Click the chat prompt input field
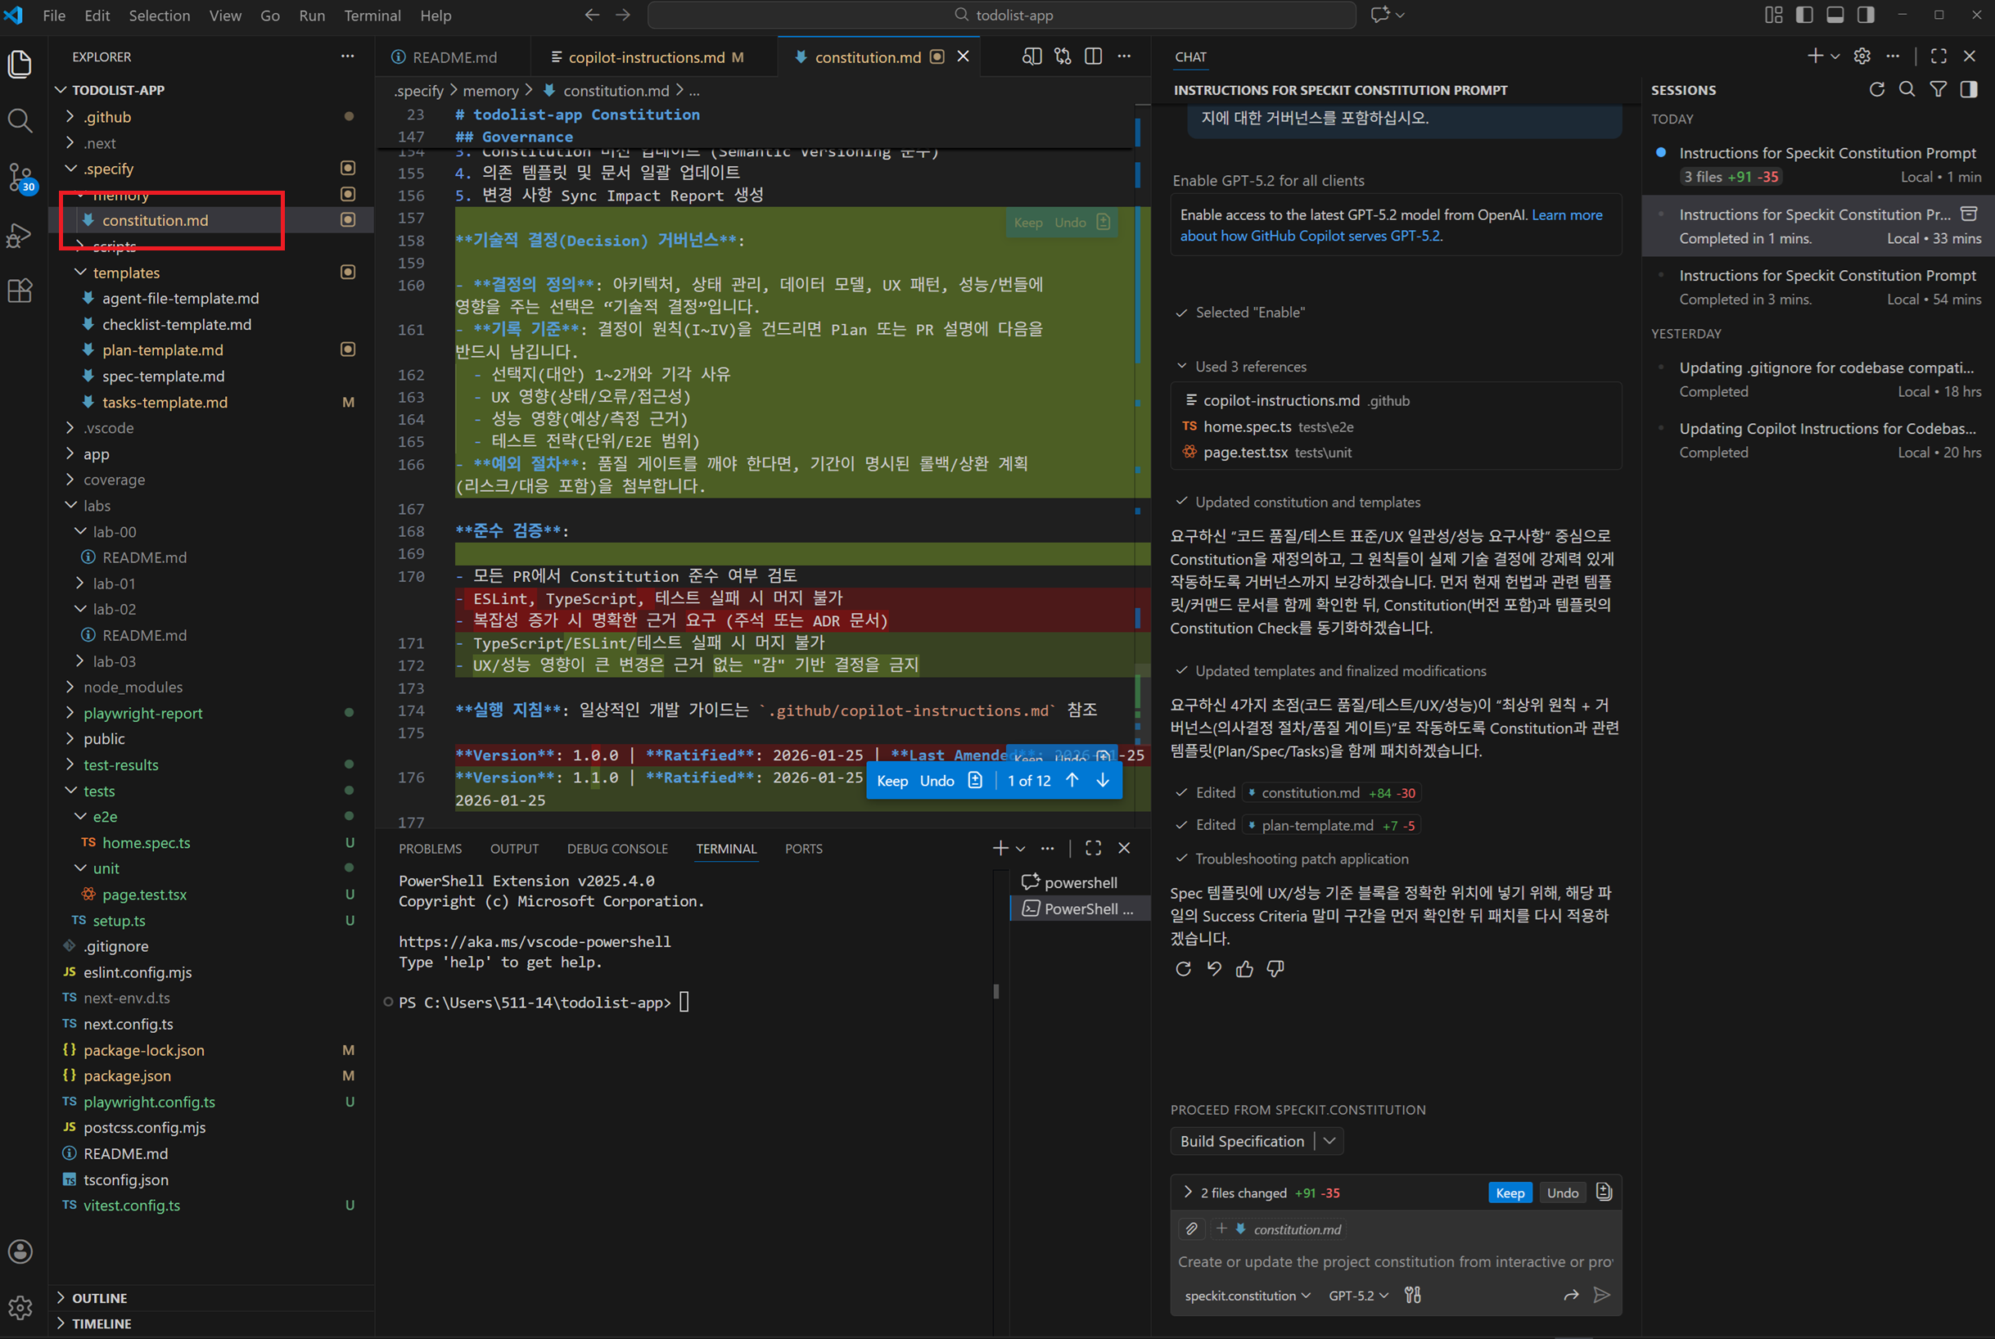 coord(1394,1261)
